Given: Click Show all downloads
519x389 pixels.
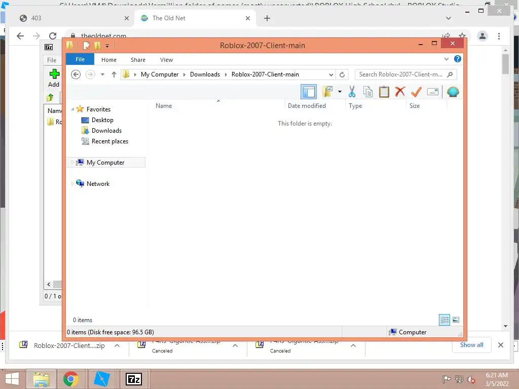Looking at the screenshot, I should 472,345.
